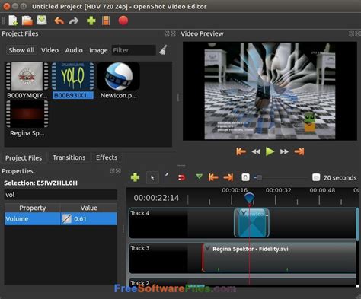Rewind the video preview
The height and width of the screenshot is (299, 361).
tap(256, 152)
